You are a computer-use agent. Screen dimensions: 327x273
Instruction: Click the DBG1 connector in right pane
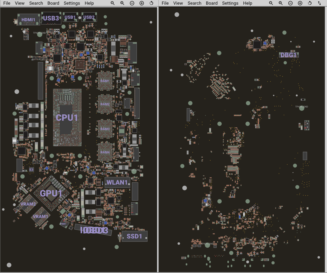coord(289,55)
